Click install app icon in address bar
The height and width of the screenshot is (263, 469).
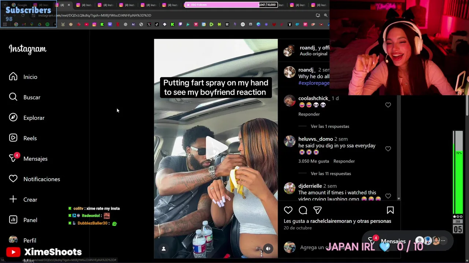[x=318, y=15]
